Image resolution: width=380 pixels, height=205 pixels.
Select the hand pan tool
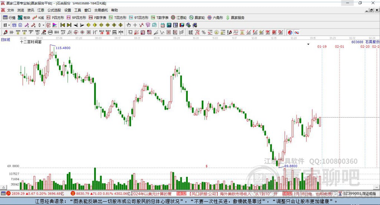tap(129, 25)
